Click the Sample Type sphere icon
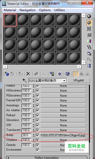The height and width of the screenshot is (159, 95). coord(89,16)
